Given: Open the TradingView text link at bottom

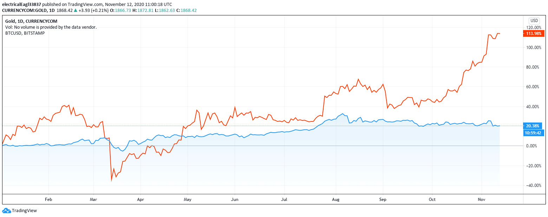Looking at the screenshot, I should click(24, 211).
